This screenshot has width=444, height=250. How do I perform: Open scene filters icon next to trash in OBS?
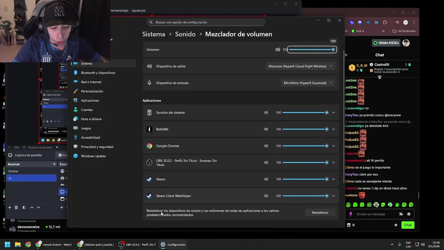[24, 207]
